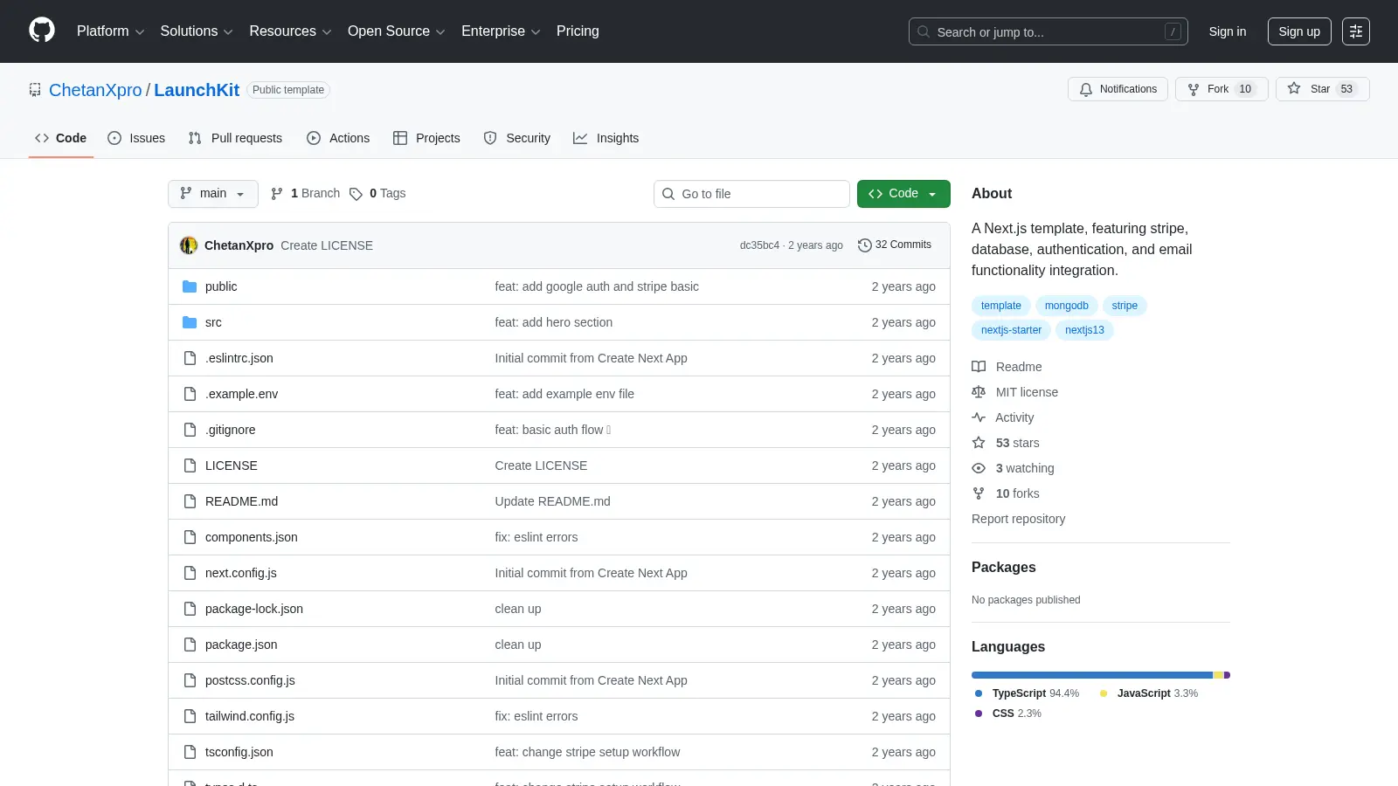Switch to the Issues tab
This screenshot has height=786, width=1398.
click(136, 138)
